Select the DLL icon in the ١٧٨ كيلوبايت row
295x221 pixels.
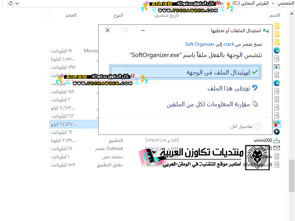pyautogui.click(x=277, y=91)
